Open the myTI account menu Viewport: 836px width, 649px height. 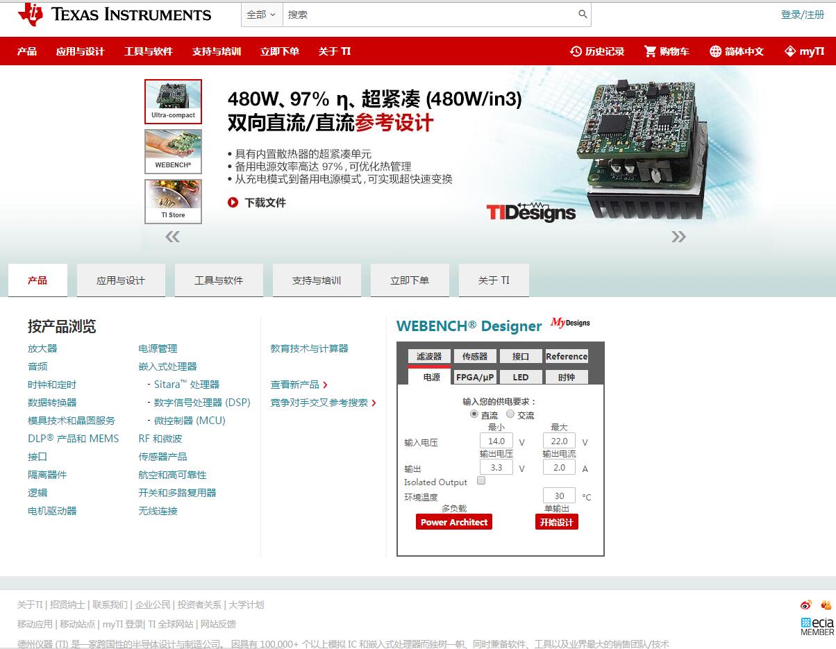(804, 51)
